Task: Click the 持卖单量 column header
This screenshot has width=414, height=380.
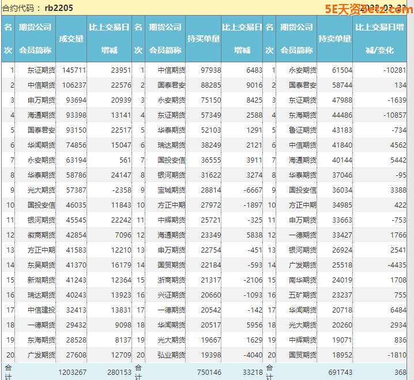Action: tap(334, 39)
